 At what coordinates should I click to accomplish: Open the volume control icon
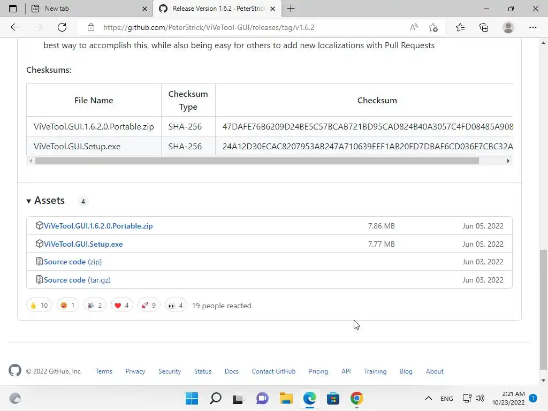click(x=480, y=398)
